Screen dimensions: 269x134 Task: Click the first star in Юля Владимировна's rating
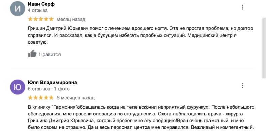coord(30,98)
